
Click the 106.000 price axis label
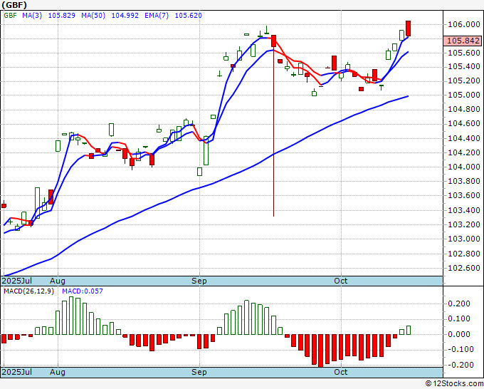coord(464,24)
